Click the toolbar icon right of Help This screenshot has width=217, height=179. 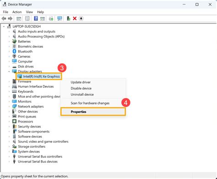coord(43,19)
